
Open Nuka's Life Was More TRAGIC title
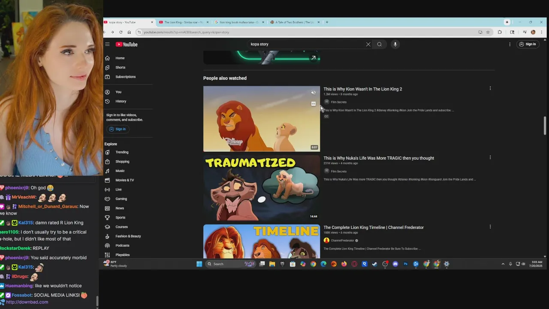point(379,158)
